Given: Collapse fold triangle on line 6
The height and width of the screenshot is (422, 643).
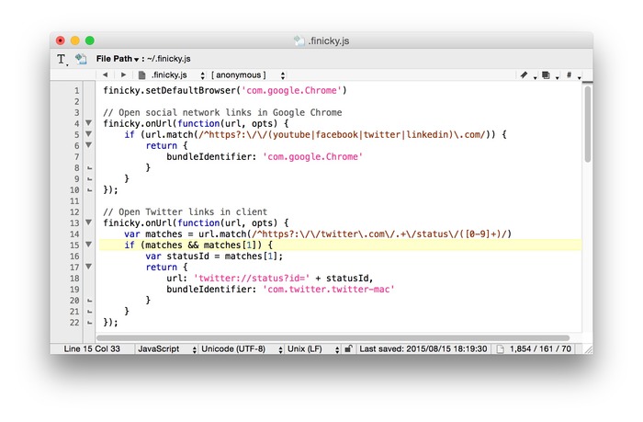Looking at the screenshot, I should (x=88, y=145).
